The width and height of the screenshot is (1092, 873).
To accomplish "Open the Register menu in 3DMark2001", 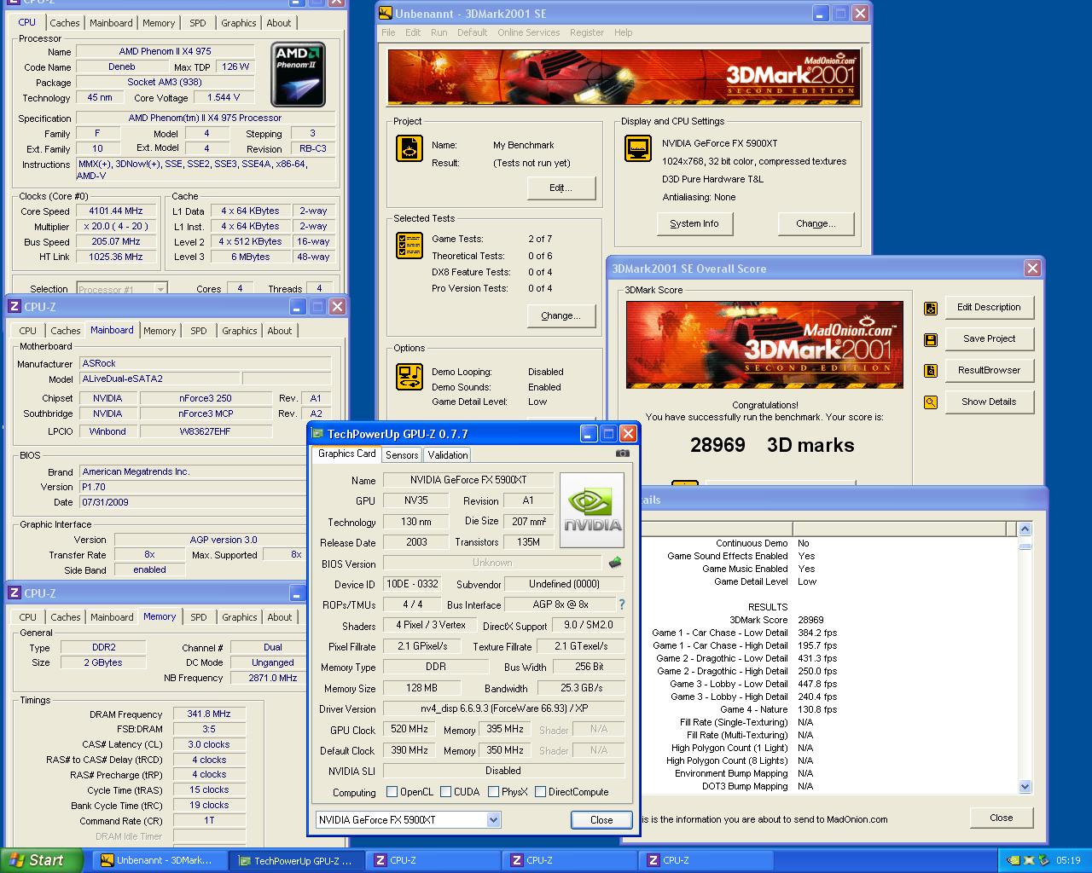I will [x=587, y=32].
